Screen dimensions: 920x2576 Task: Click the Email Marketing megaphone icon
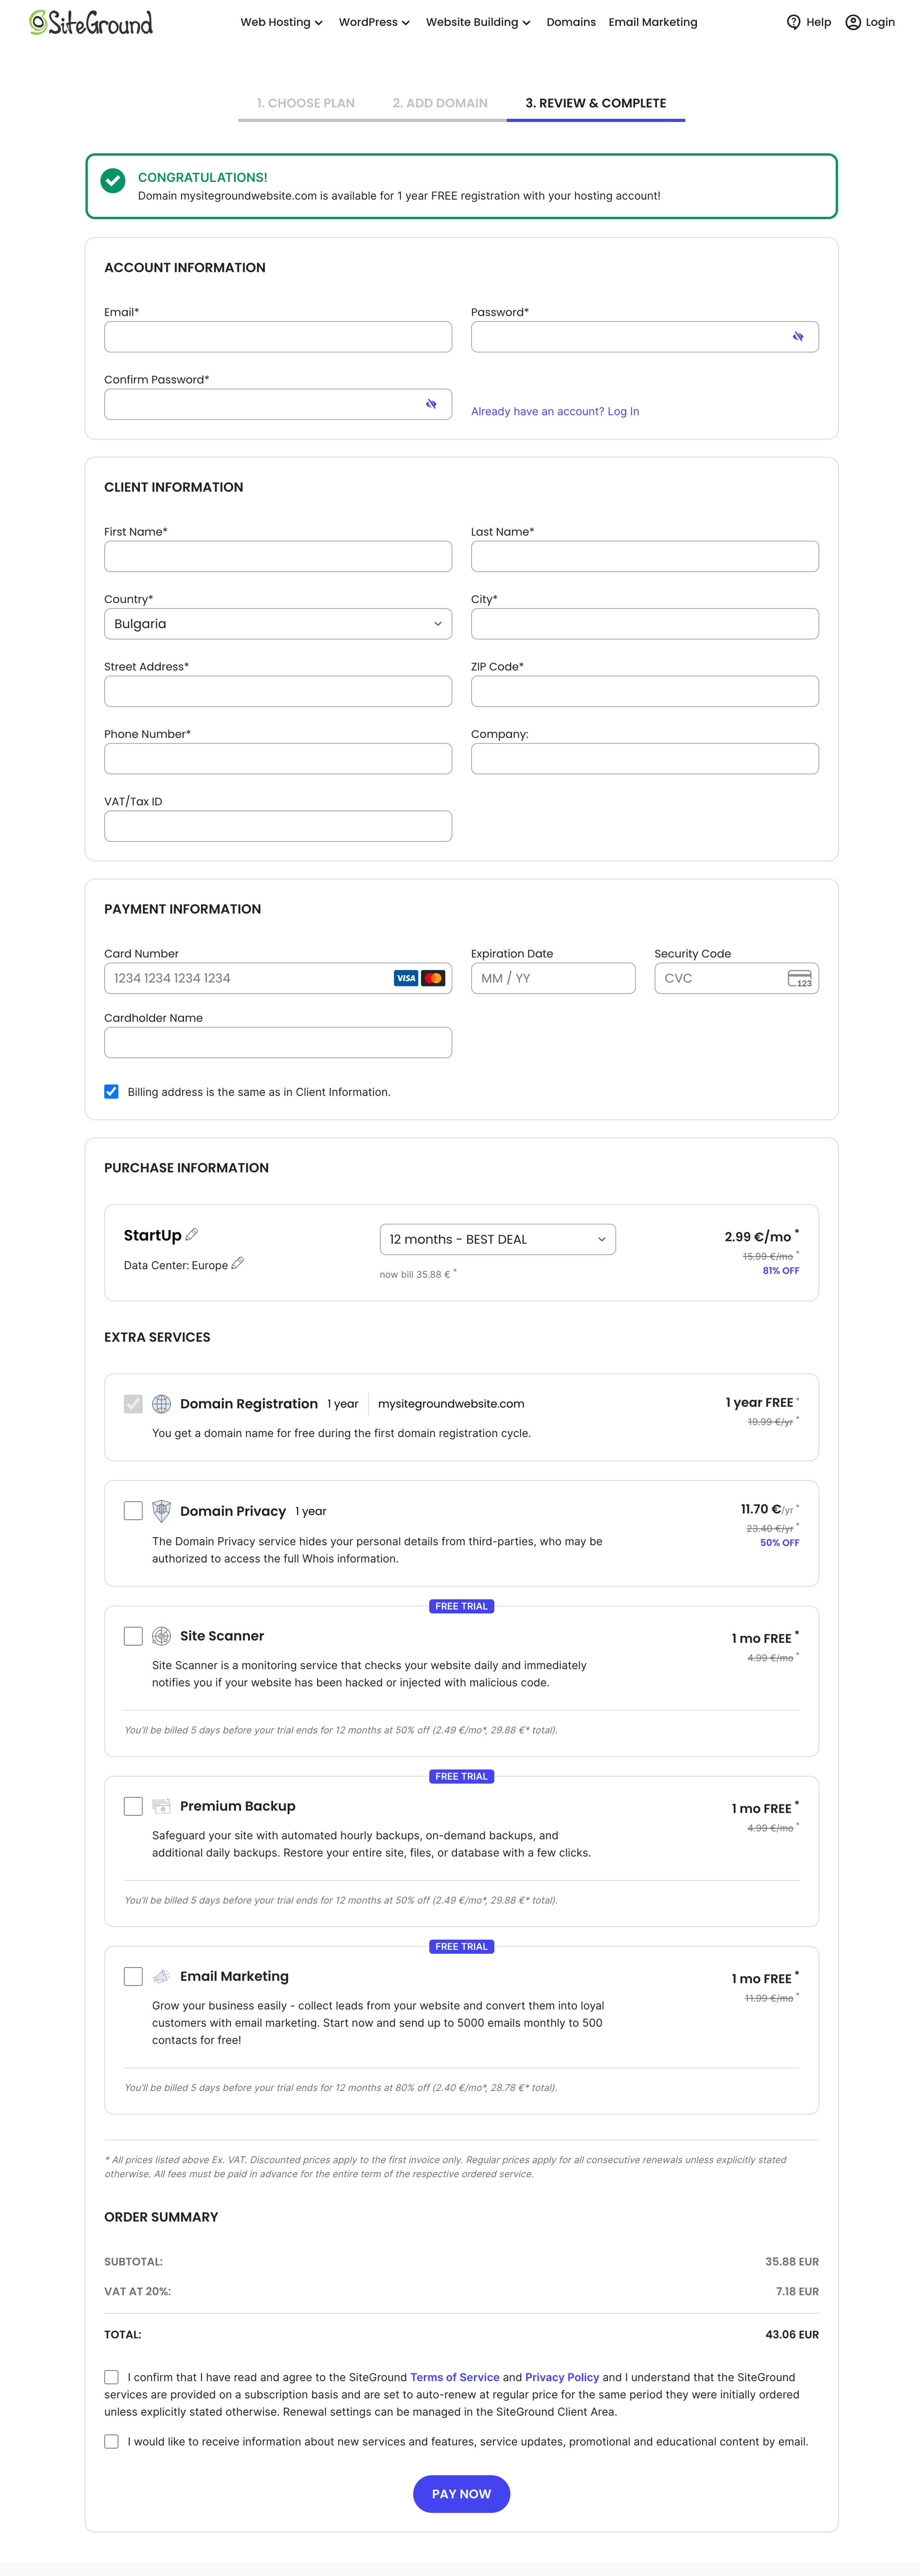point(161,1976)
